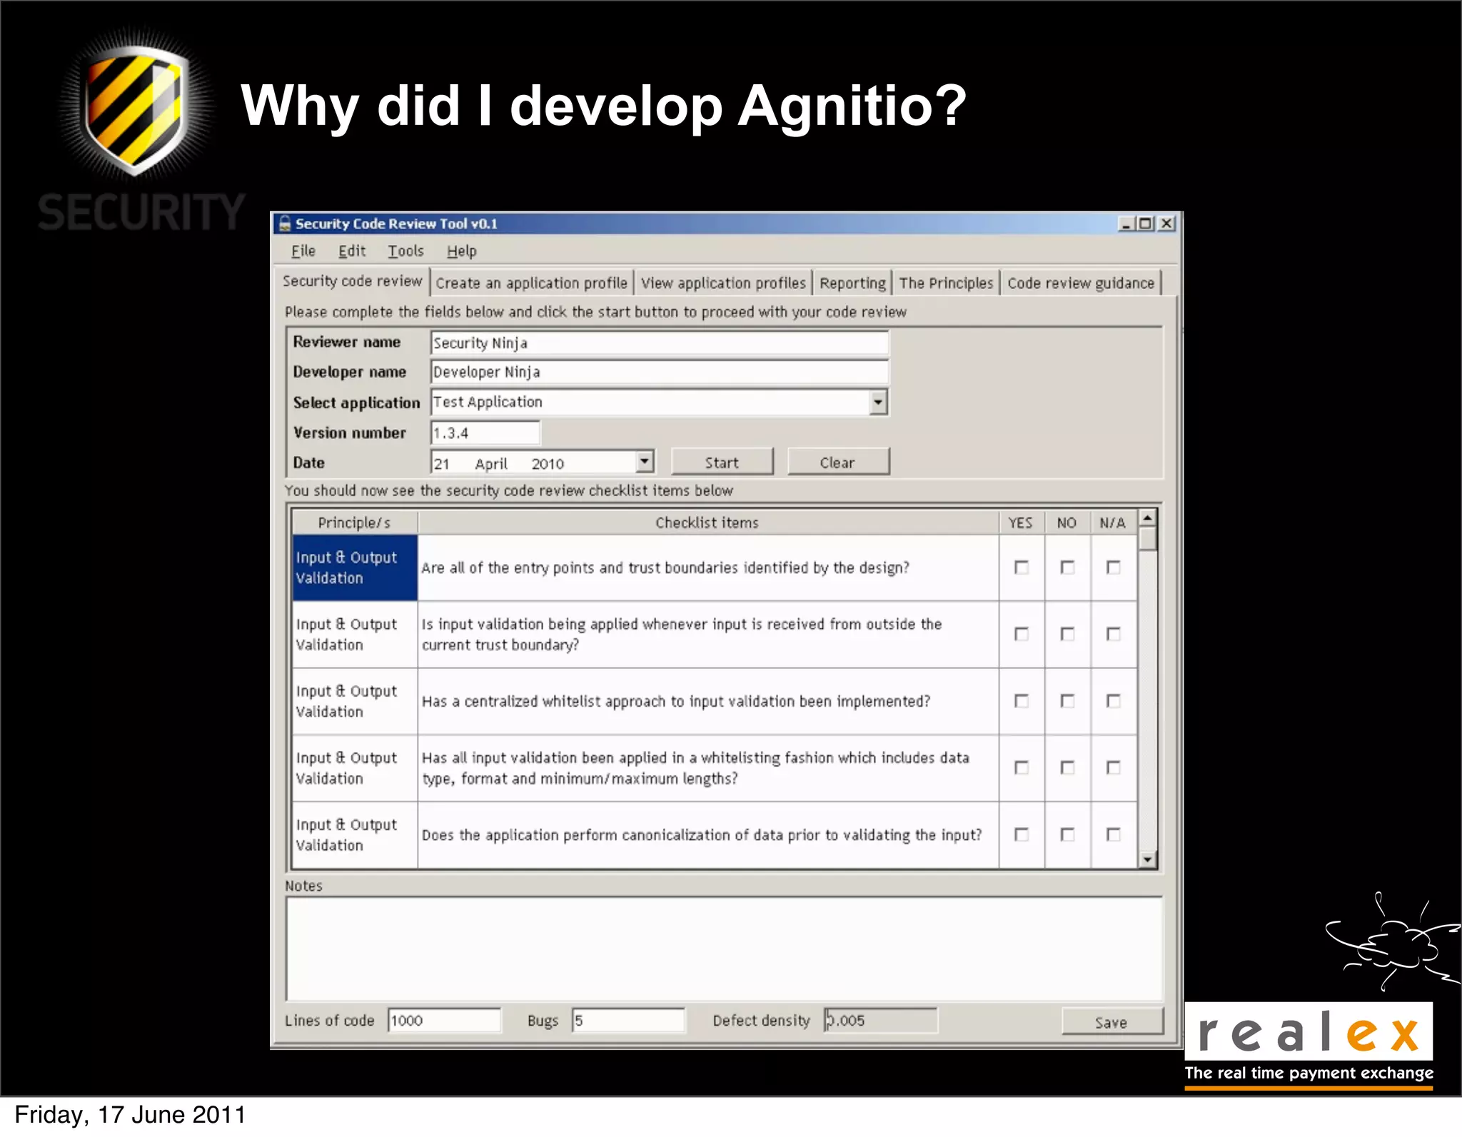Open the Help menu

tap(462, 251)
